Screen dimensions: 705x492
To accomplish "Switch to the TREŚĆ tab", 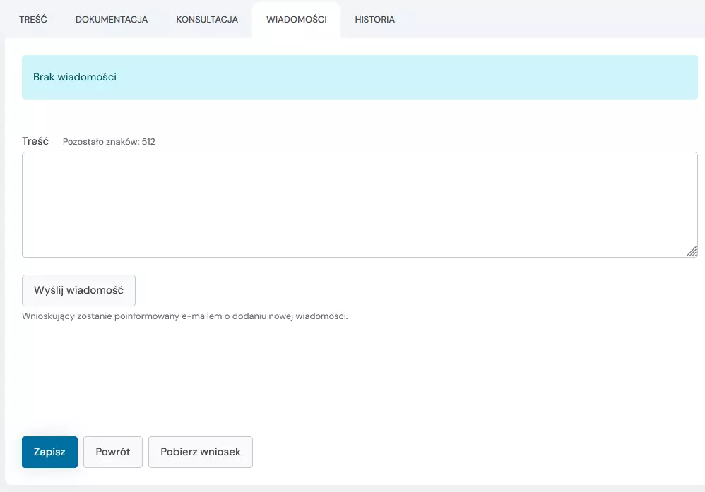I will tap(33, 20).
